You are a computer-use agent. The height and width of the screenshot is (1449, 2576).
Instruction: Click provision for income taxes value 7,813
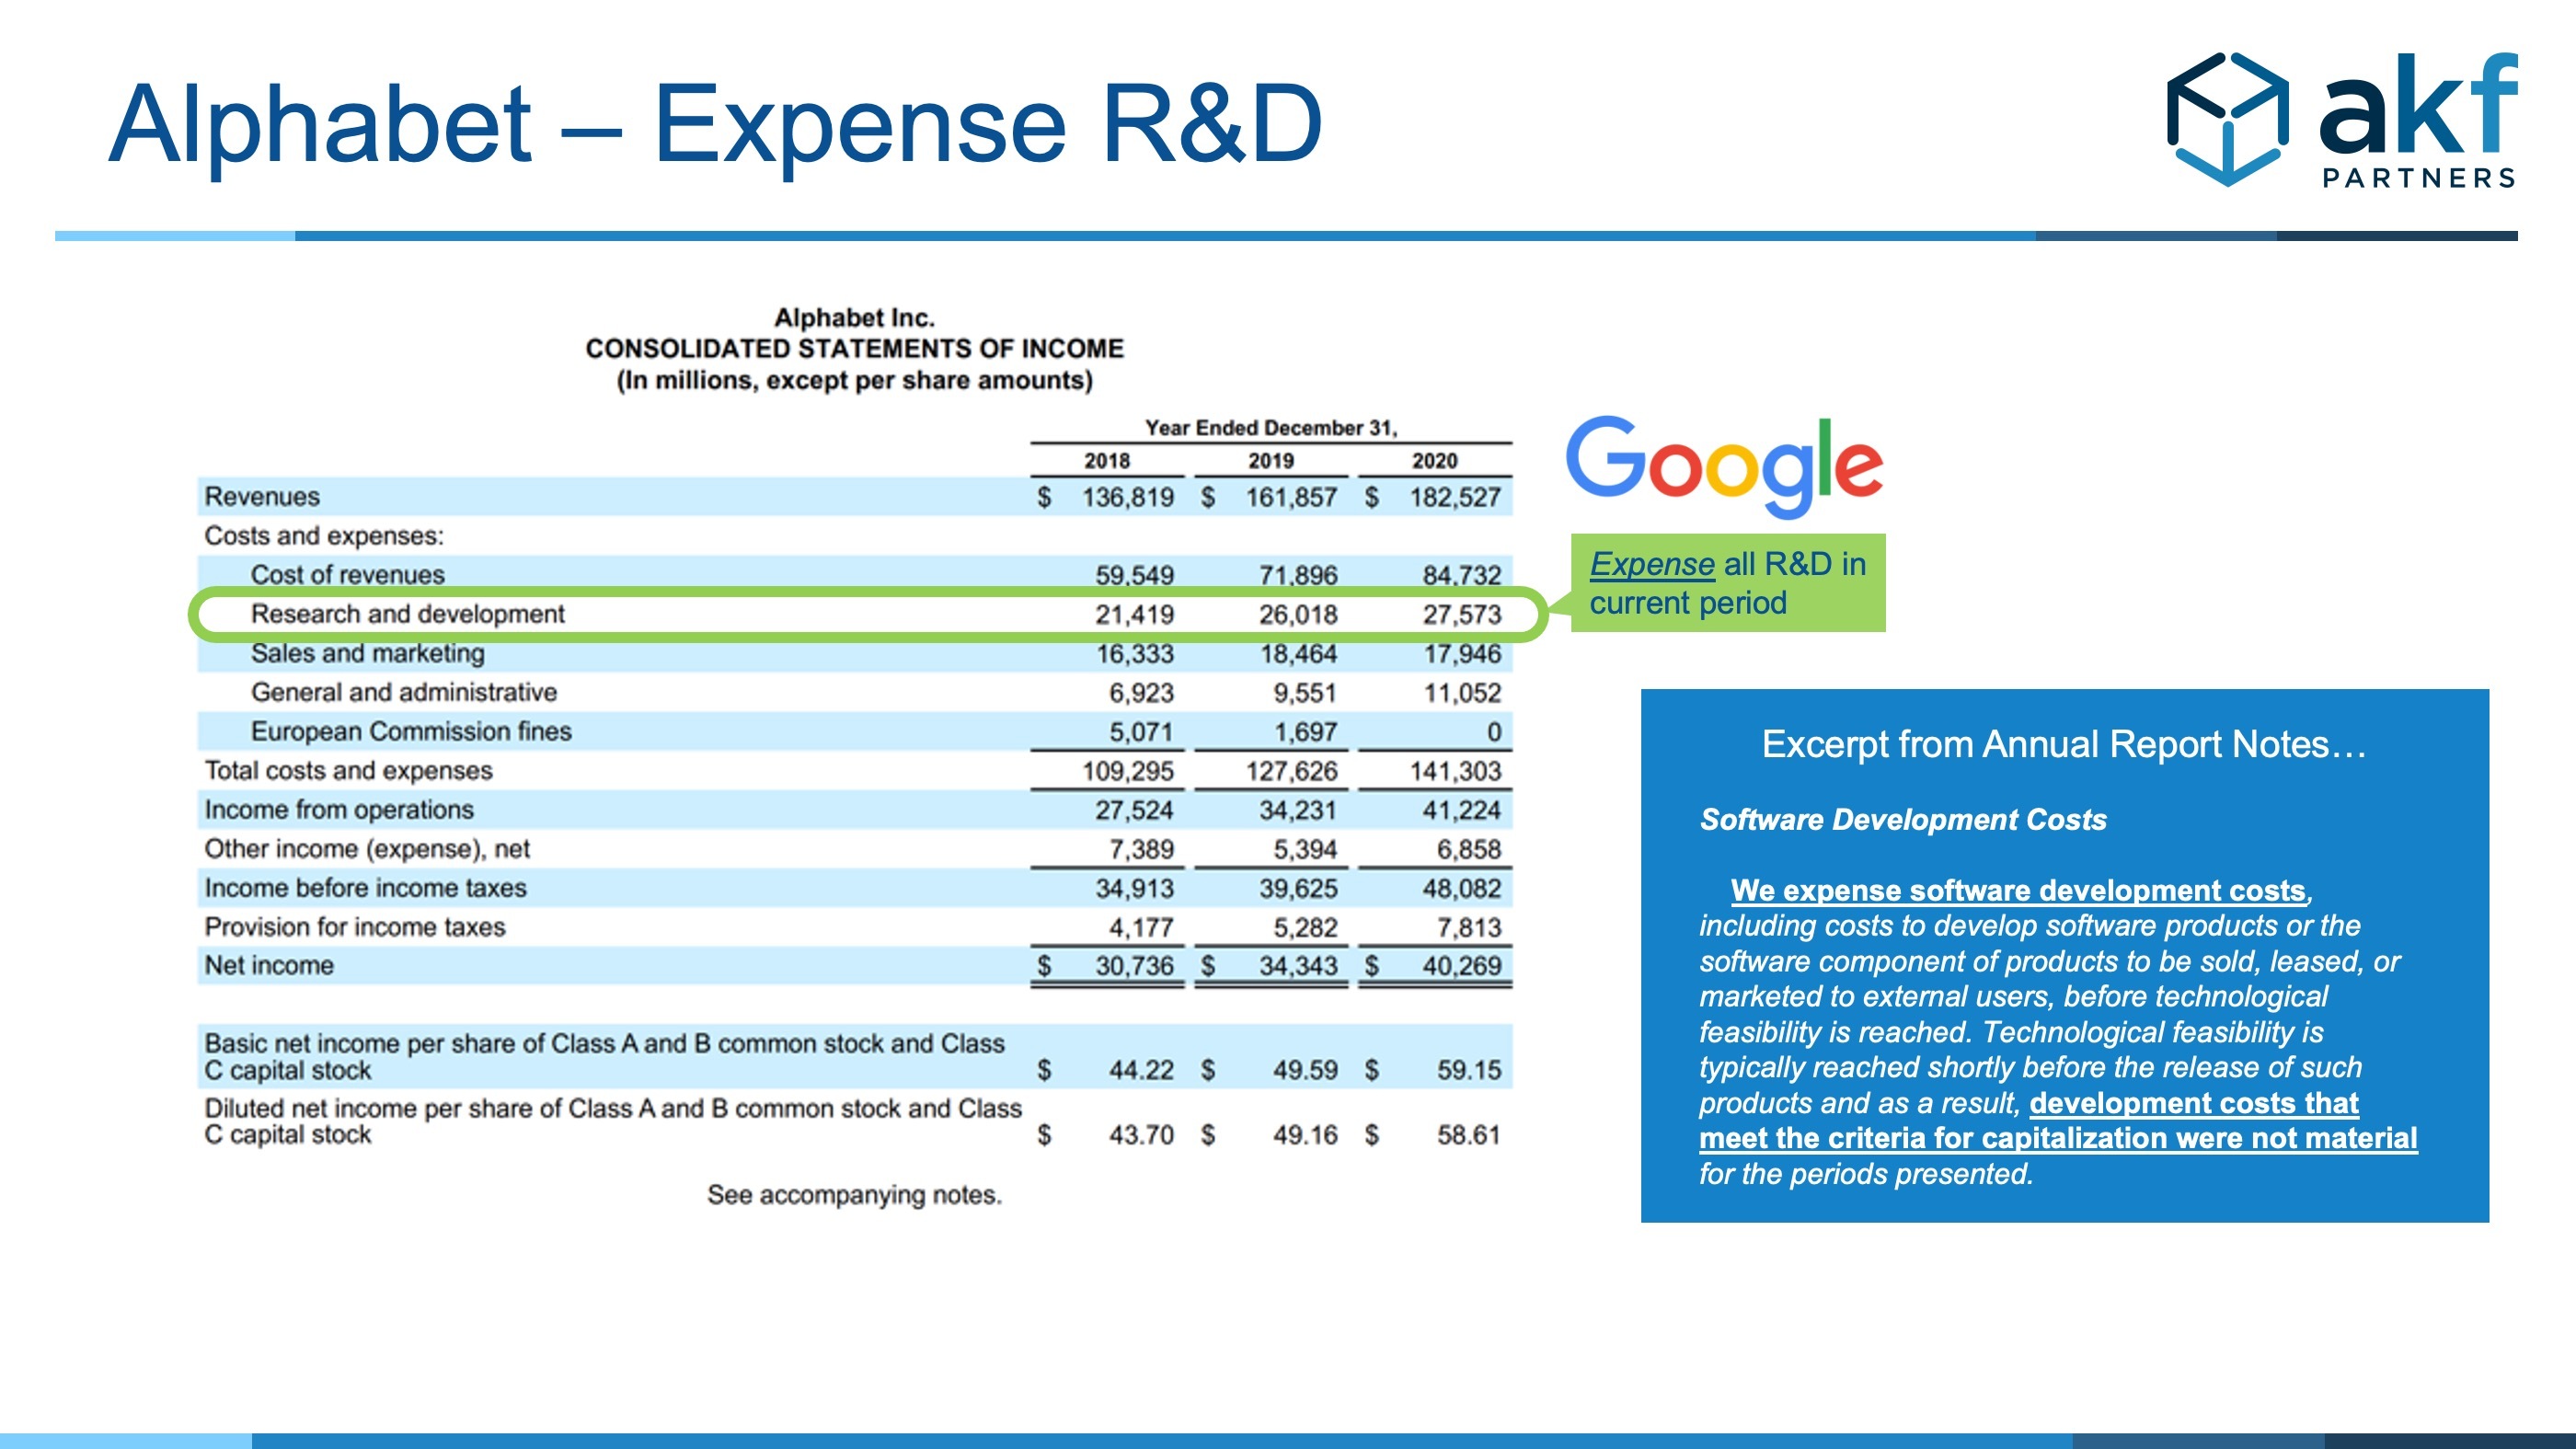(x=1469, y=927)
